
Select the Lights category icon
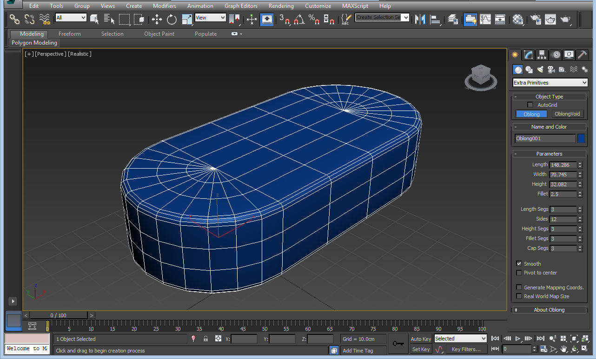(540, 70)
